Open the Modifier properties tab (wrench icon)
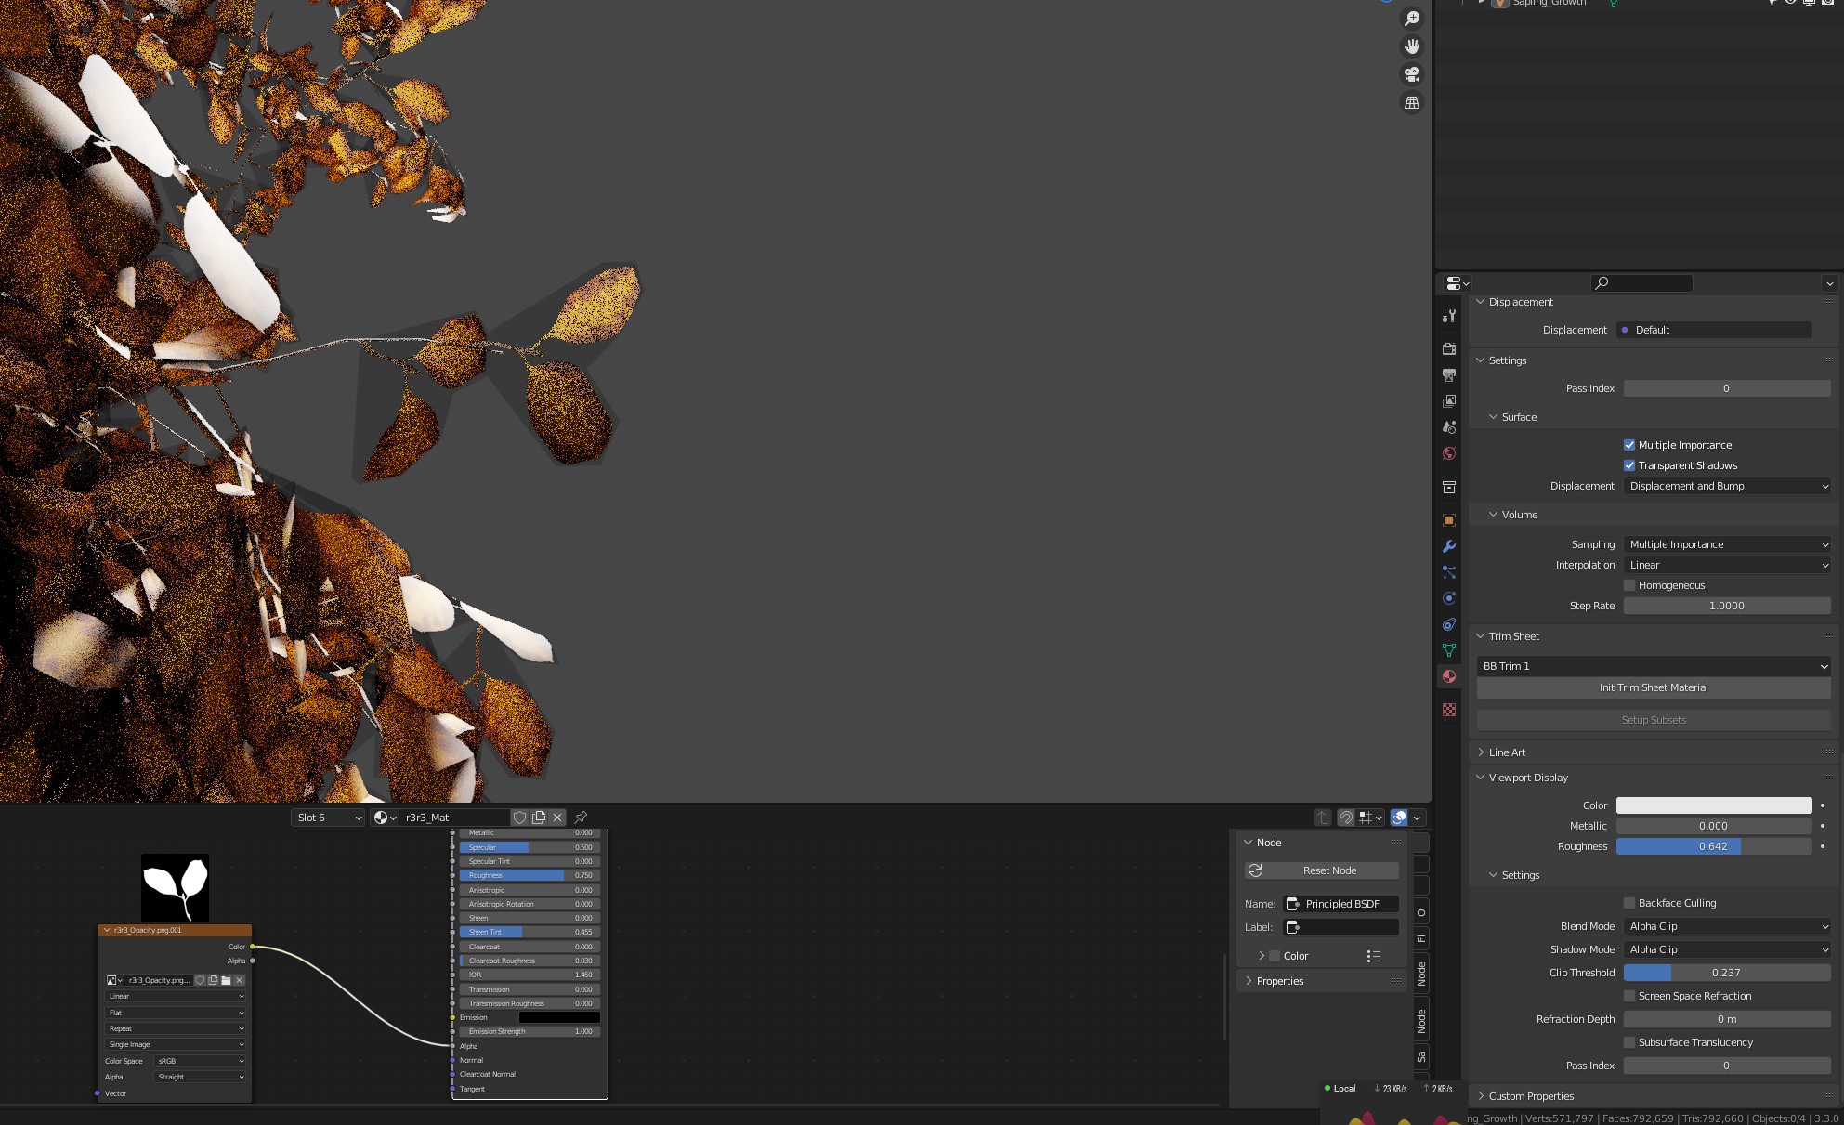This screenshot has width=1844, height=1125. pyautogui.click(x=1449, y=546)
